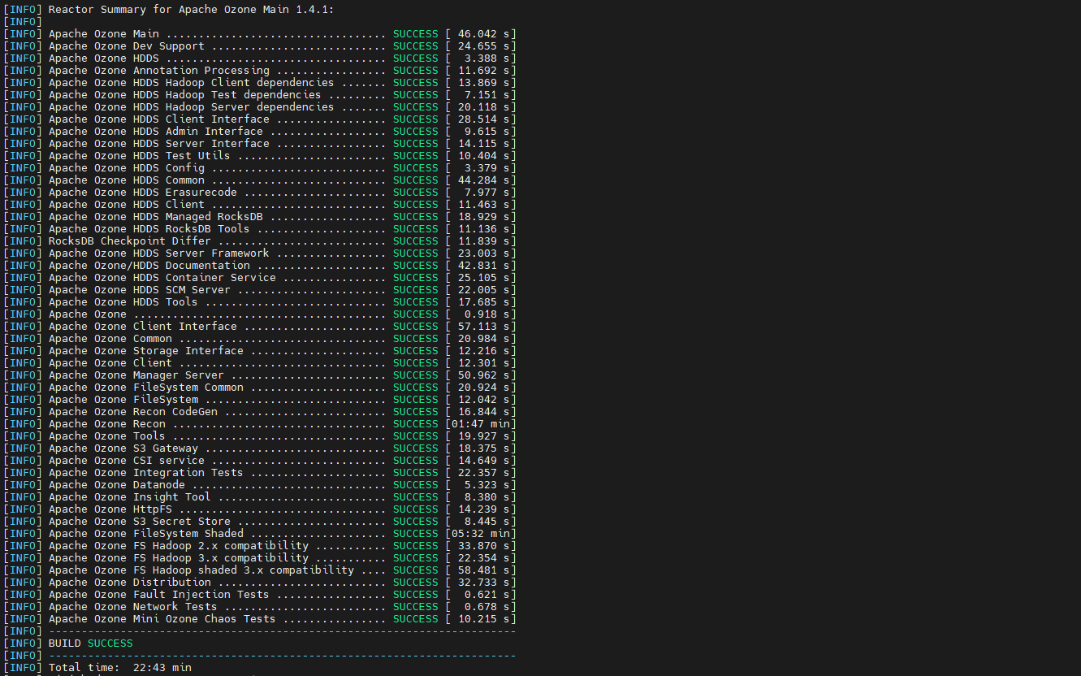Screen dimensions: 1081x676
Task: Click 'Apache Ozone HDDS Tools' text
Action: pyautogui.click(x=123, y=302)
